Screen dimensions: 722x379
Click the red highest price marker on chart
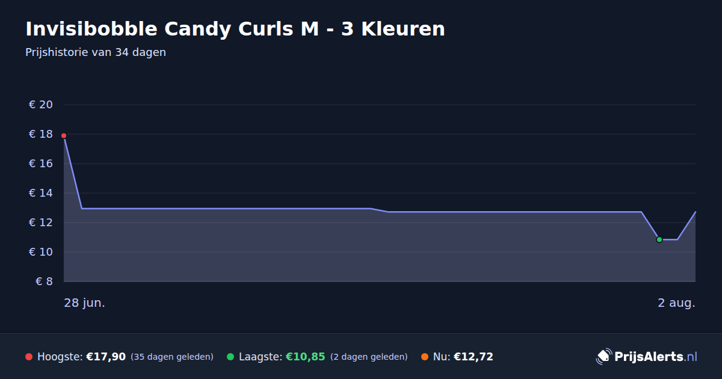(x=64, y=136)
